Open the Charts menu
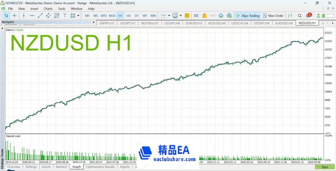The width and height of the screenshot is (336, 171). [48, 9]
